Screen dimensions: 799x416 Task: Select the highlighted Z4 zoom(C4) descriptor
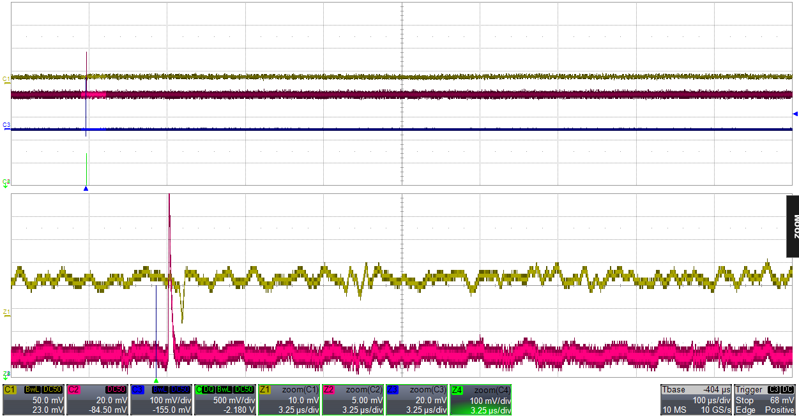click(481, 399)
